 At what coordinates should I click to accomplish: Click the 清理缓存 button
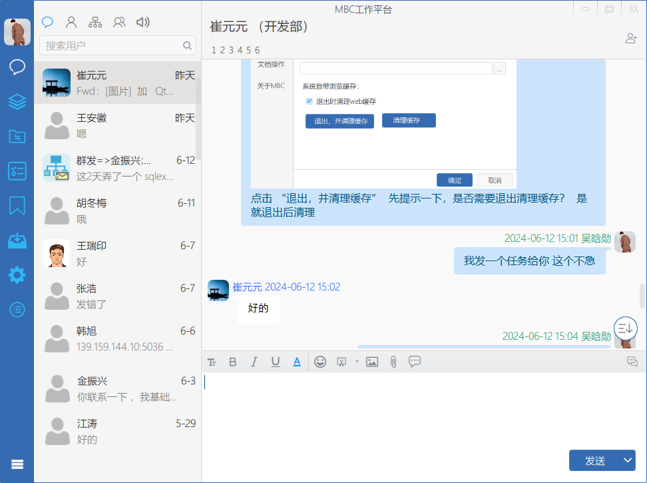click(x=408, y=120)
